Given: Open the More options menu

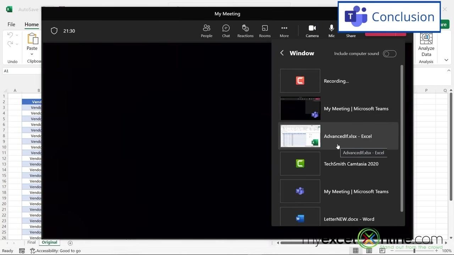Looking at the screenshot, I should [x=284, y=31].
